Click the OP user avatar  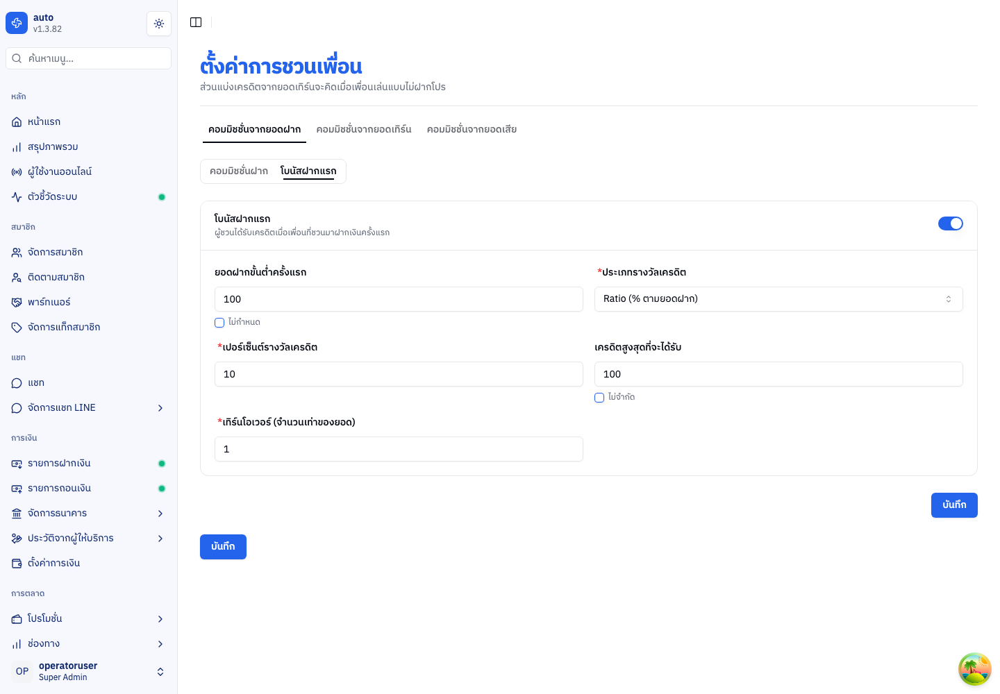click(x=22, y=671)
